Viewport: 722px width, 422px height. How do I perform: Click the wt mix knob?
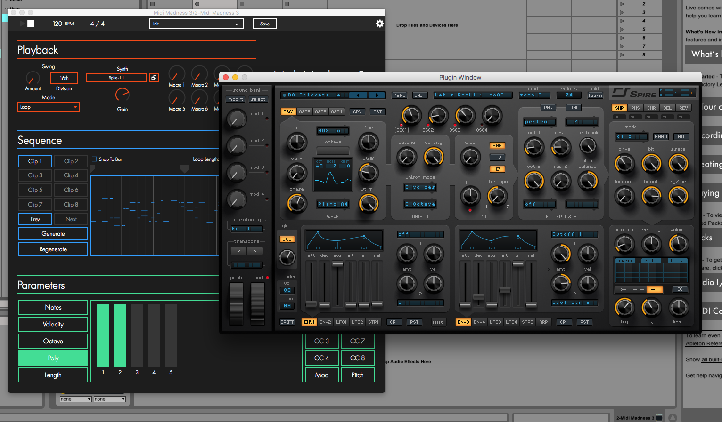pyautogui.click(x=369, y=203)
